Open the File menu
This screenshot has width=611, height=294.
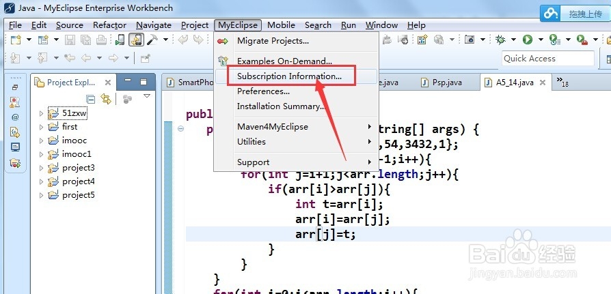[15, 25]
